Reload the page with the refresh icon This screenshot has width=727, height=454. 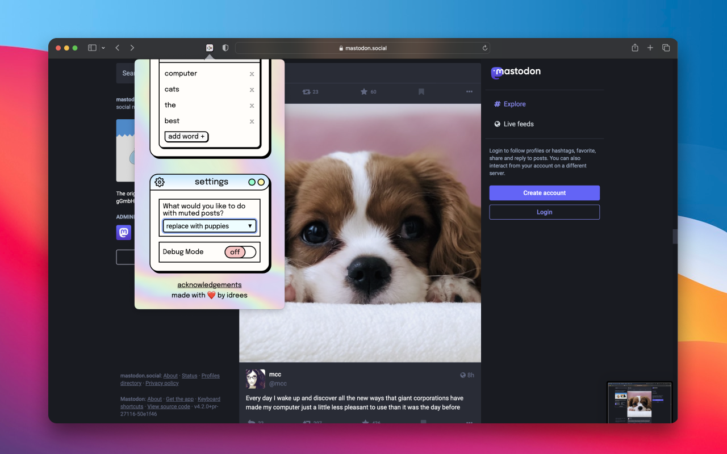484,48
